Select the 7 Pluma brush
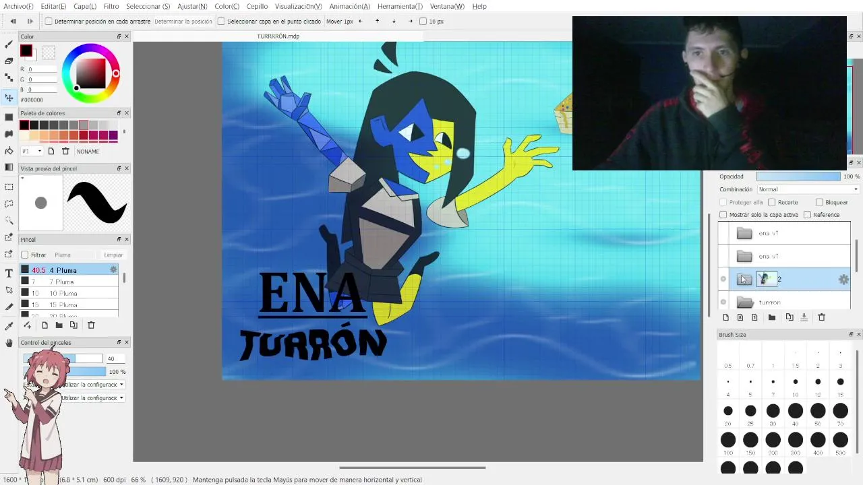This screenshot has height=485, width=863. [x=69, y=282]
